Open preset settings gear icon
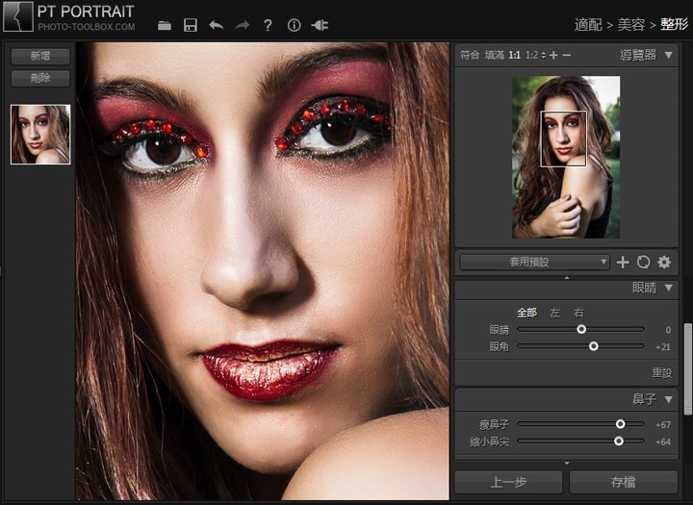 coord(664,262)
